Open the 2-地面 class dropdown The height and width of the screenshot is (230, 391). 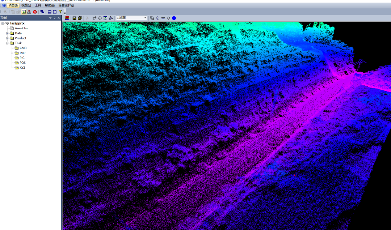131,18
